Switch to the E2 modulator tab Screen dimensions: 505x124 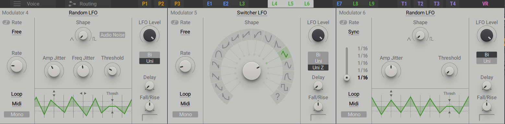tap(226, 4)
